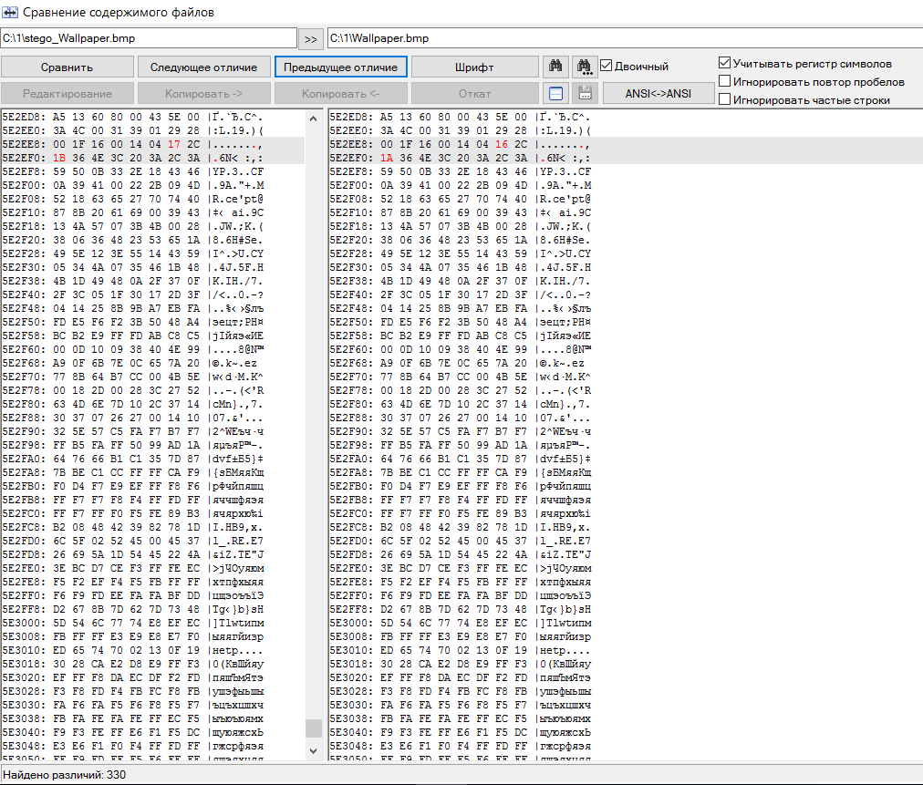Click the app icon in title bar
The image size is (923, 785).
point(10,13)
